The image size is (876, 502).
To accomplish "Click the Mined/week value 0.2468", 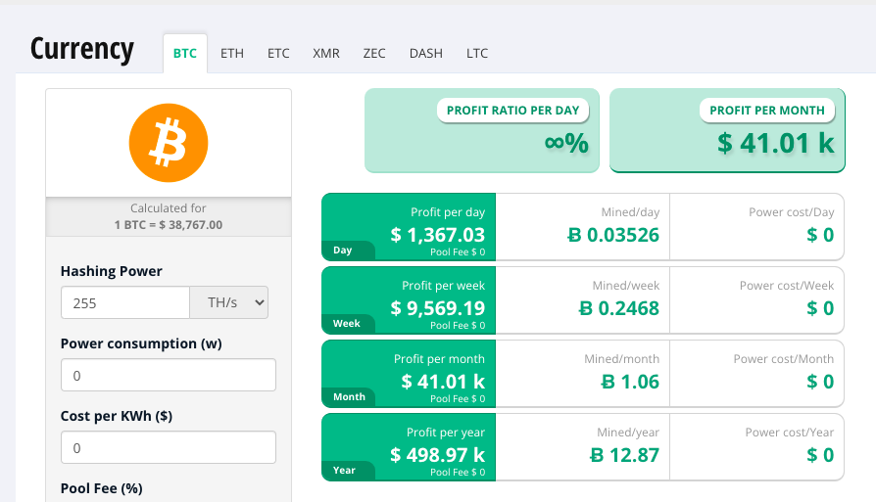I will 619,308.
